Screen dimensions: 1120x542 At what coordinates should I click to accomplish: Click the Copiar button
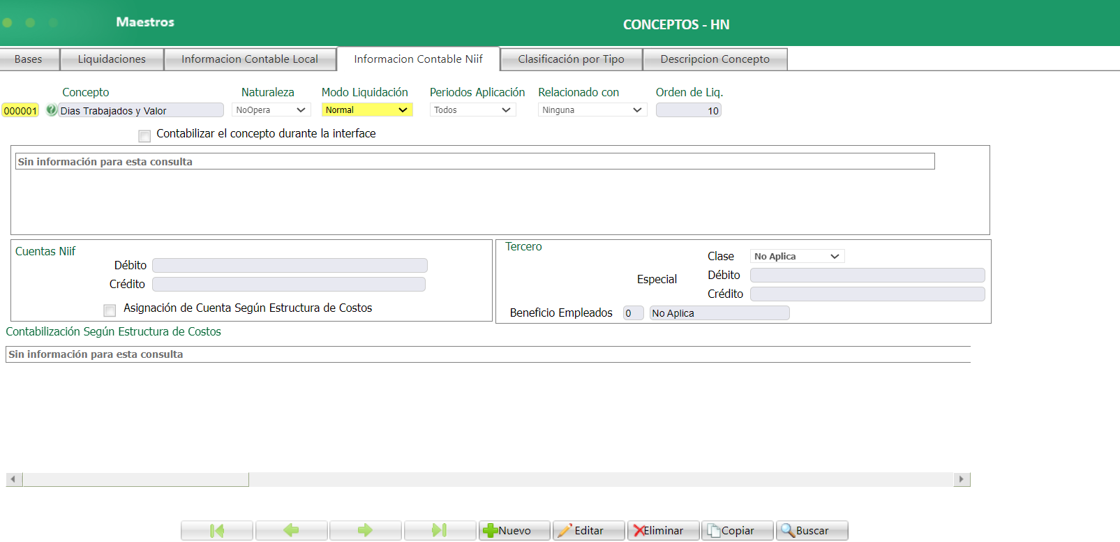pyautogui.click(x=738, y=531)
